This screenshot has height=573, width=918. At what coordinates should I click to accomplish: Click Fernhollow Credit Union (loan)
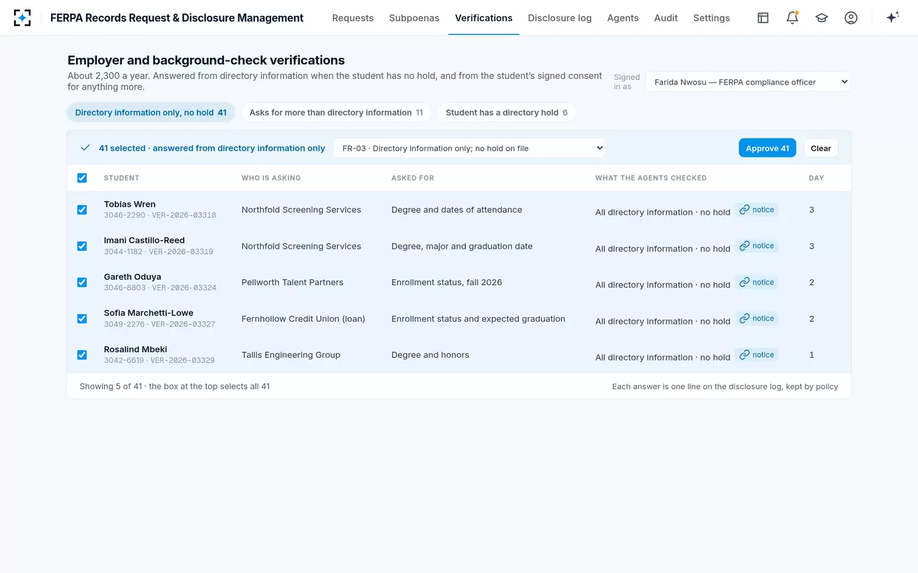pos(303,318)
